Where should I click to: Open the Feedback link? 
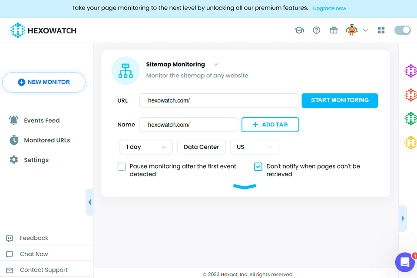(34, 238)
